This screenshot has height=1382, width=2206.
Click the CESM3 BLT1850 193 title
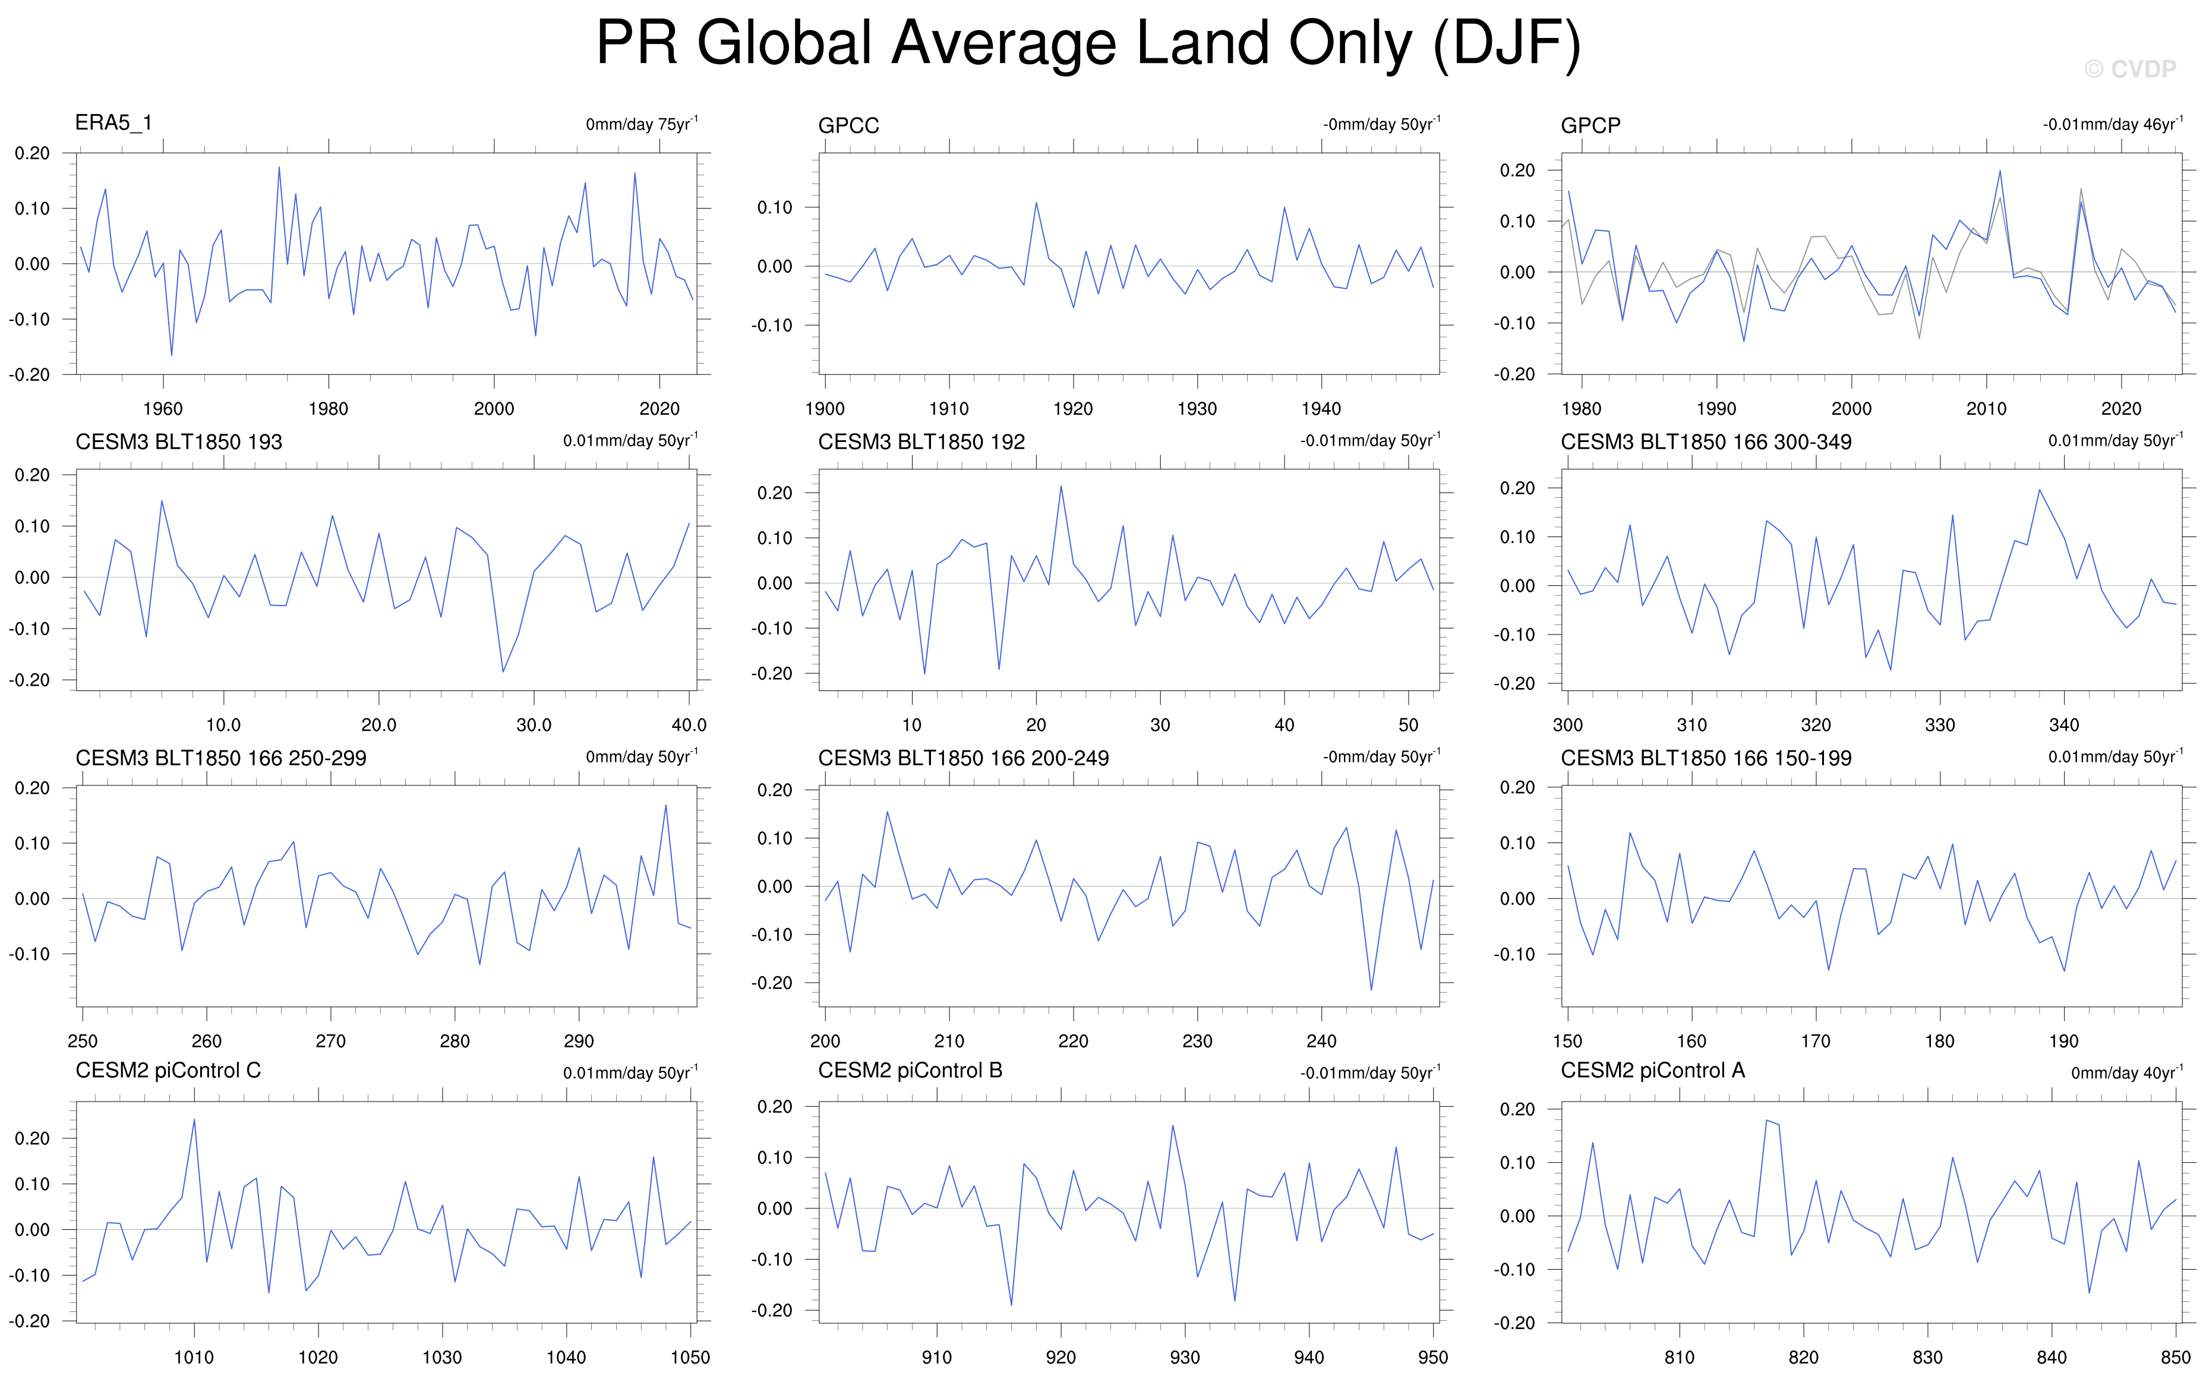[178, 441]
